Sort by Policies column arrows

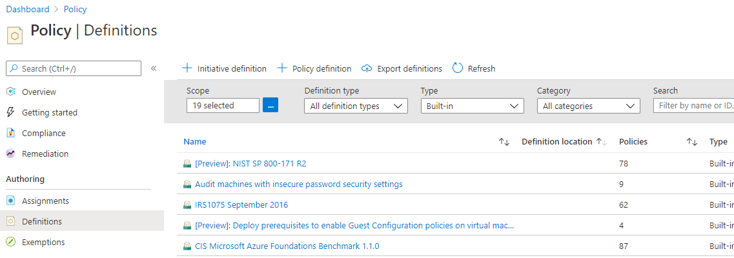point(691,142)
